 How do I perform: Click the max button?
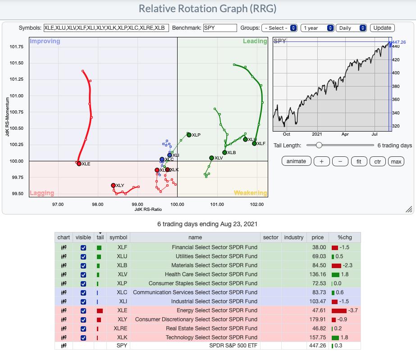396,161
